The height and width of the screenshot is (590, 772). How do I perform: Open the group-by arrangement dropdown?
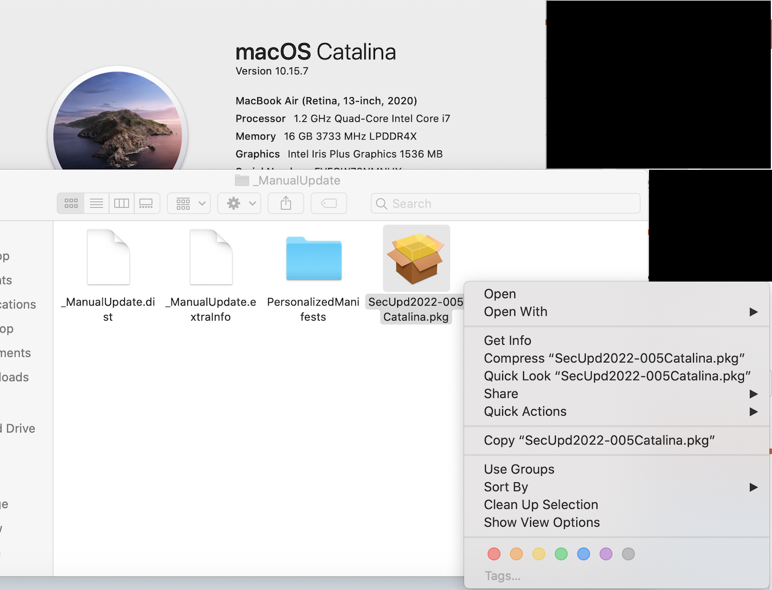click(189, 203)
